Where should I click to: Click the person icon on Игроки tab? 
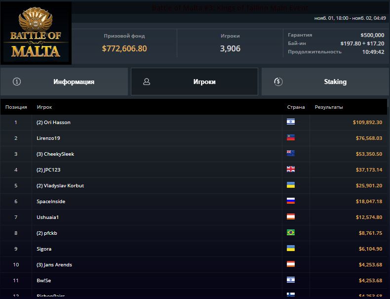pos(147,82)
